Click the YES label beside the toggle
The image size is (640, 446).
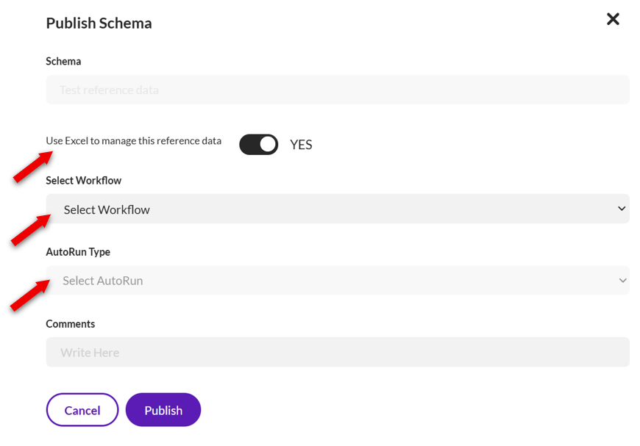301,145
